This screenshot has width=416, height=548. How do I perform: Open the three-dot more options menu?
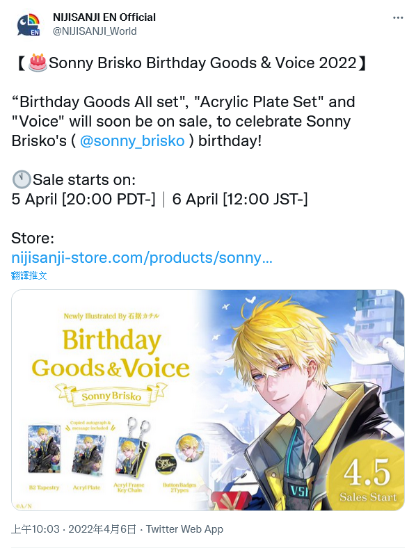coord(398,18)
